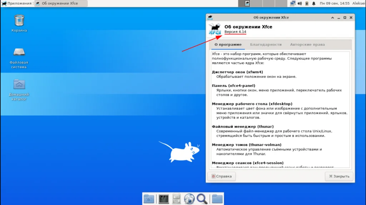Click the Панель (xfce4-panel) heading
The width and height of the screenshot is (366, 205).
pyautogui.click(x=233, y=86)
